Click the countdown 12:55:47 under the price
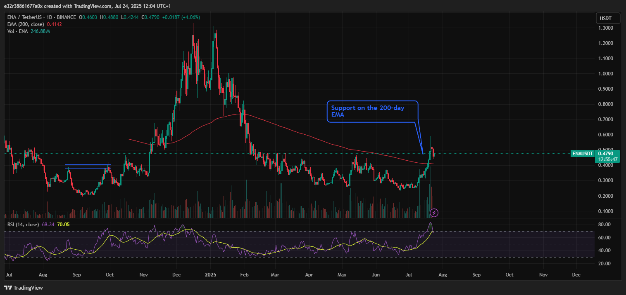Image resolution: width=626 pixels, height=295 pixels. [x=607, y=159]
